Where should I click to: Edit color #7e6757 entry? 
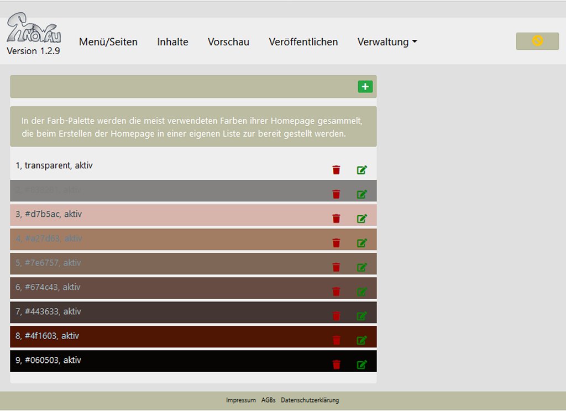(362, 267)
